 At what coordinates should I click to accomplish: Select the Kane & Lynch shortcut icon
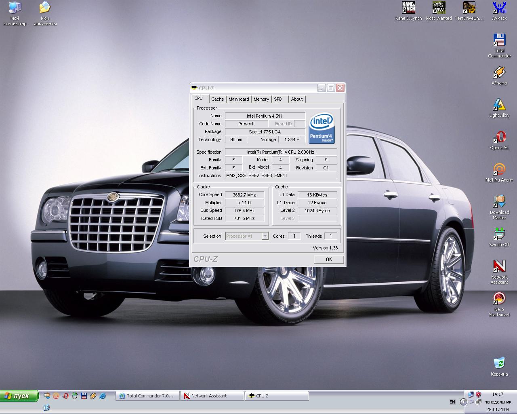[x=408, y=11]
